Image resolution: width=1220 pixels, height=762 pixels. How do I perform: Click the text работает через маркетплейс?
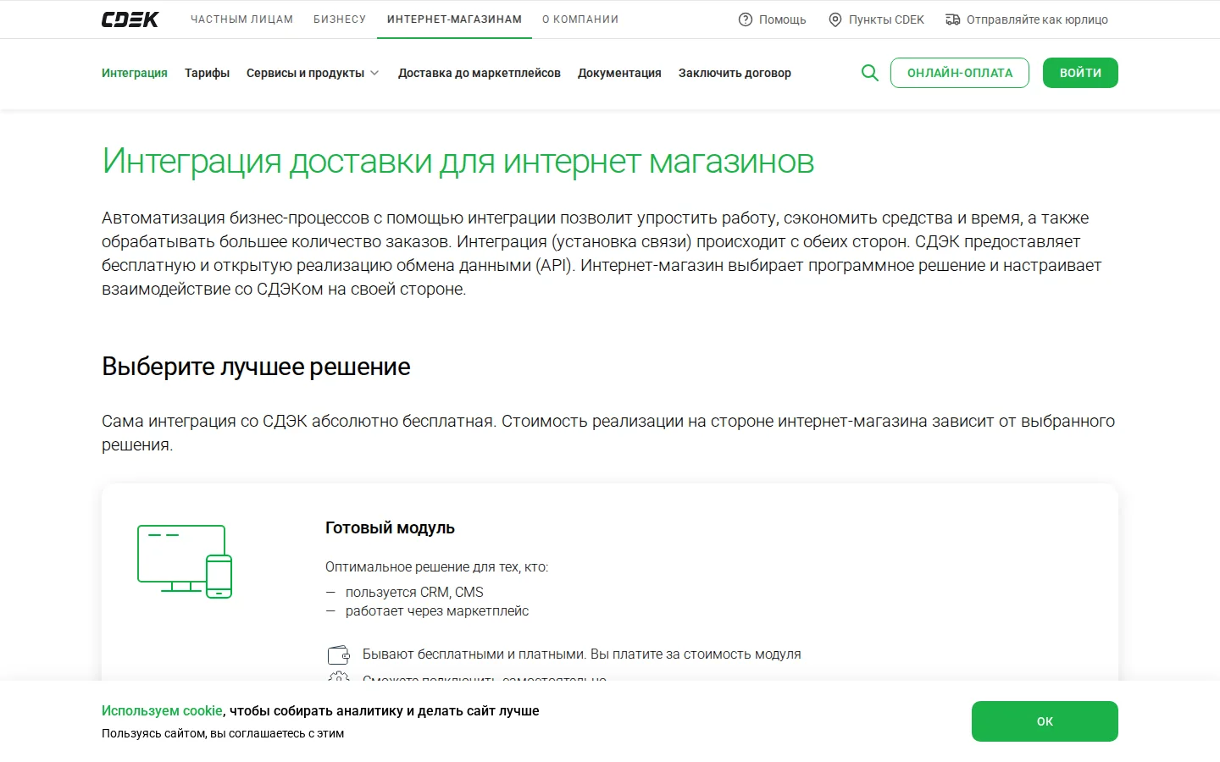pos(437,611)
